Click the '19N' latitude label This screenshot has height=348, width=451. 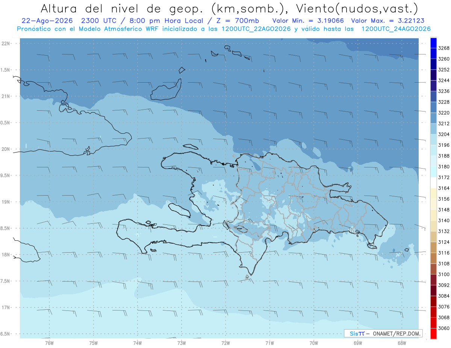point(6,202)
